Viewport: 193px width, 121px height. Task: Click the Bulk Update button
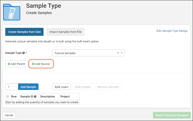[83, 87]
